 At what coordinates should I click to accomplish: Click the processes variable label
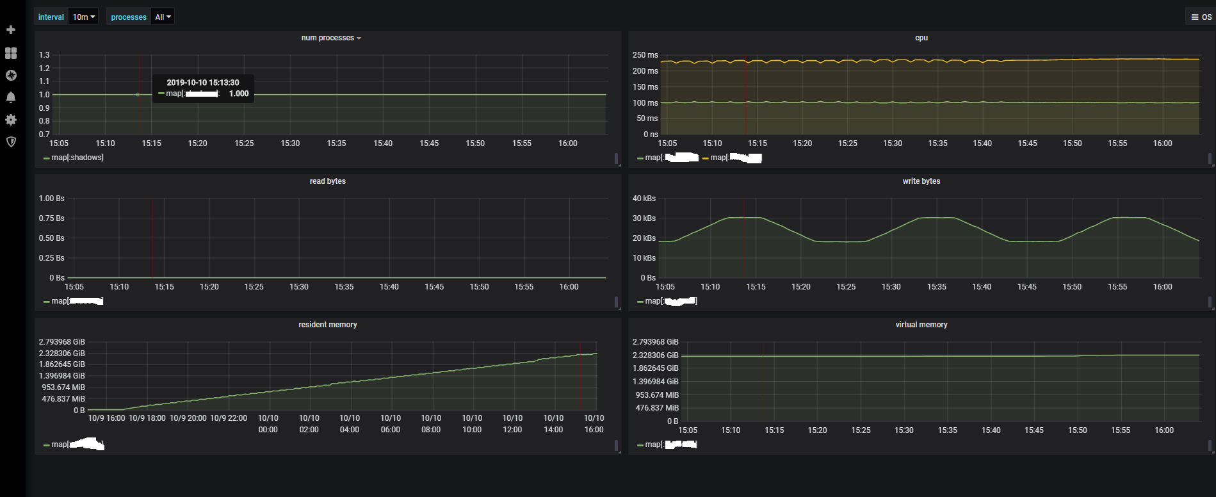(x=129, y=17)
